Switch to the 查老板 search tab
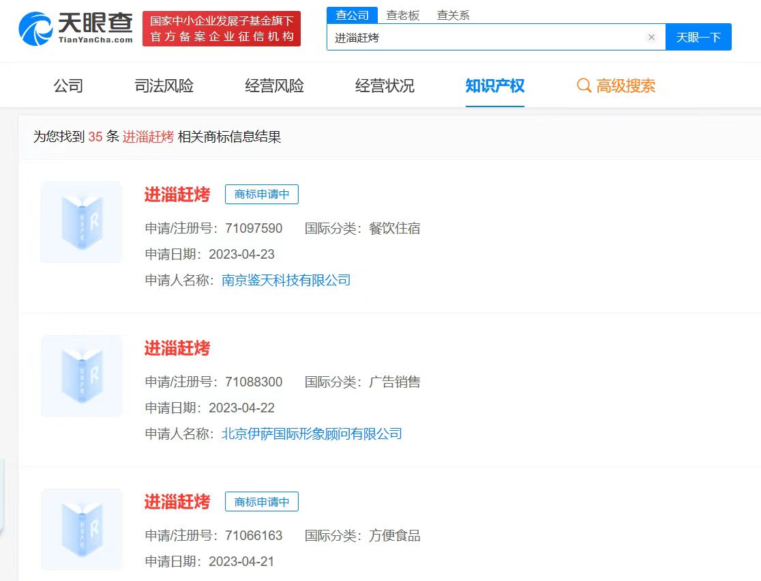Viewport: 761px width, 581px height. coord(403,16)
